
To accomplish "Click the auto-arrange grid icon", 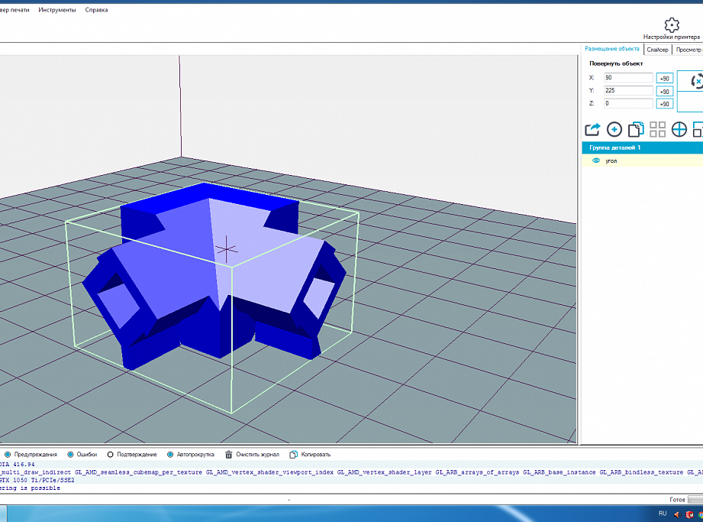I will point(657,129).
